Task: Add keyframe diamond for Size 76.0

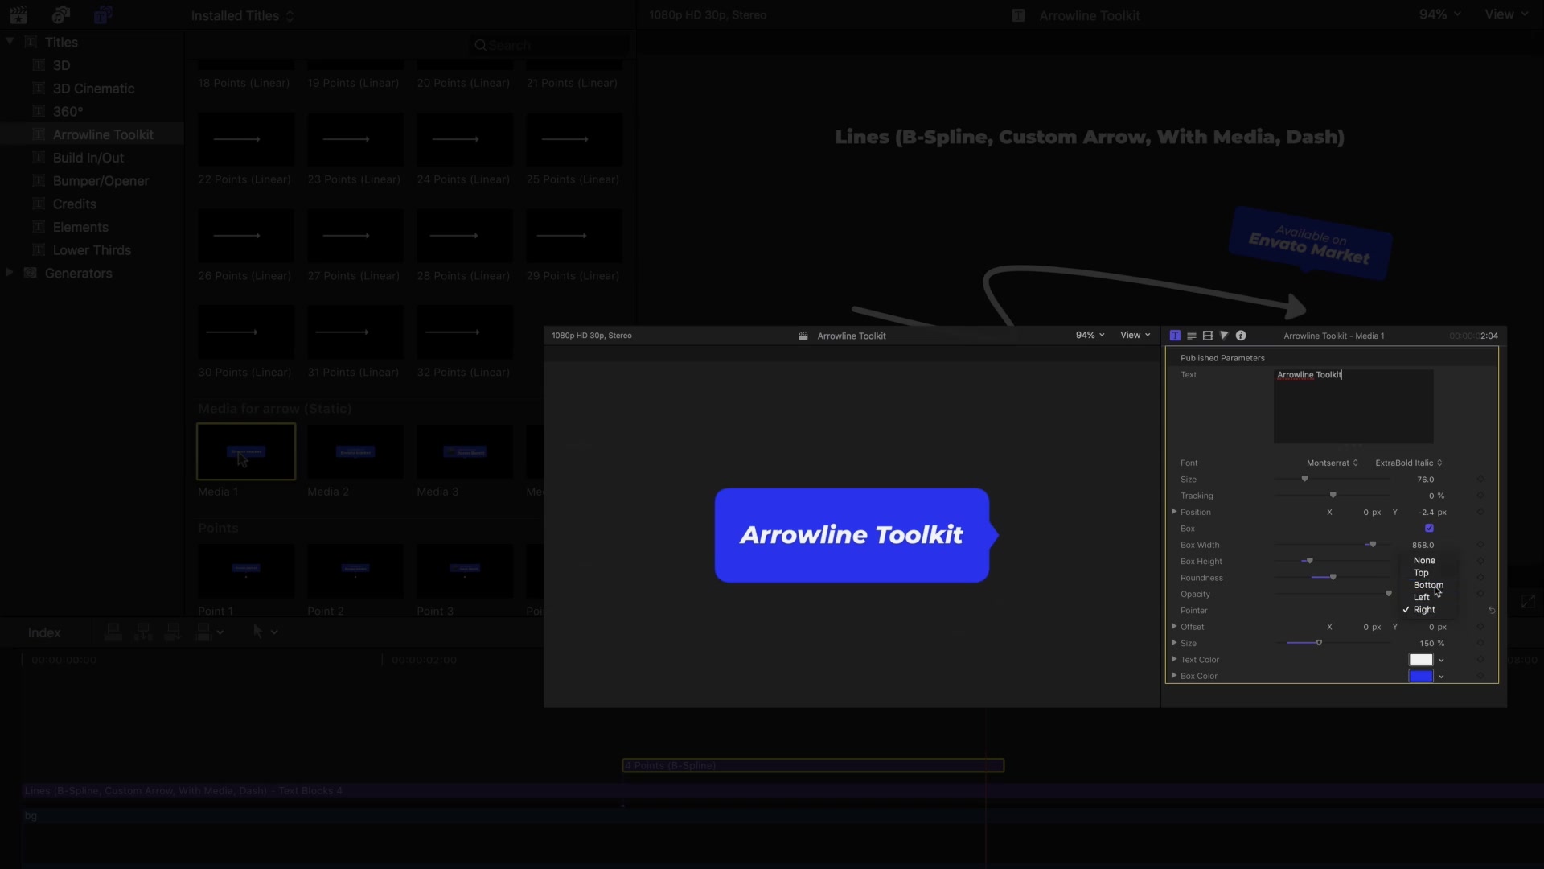Action: [1480, 480]
